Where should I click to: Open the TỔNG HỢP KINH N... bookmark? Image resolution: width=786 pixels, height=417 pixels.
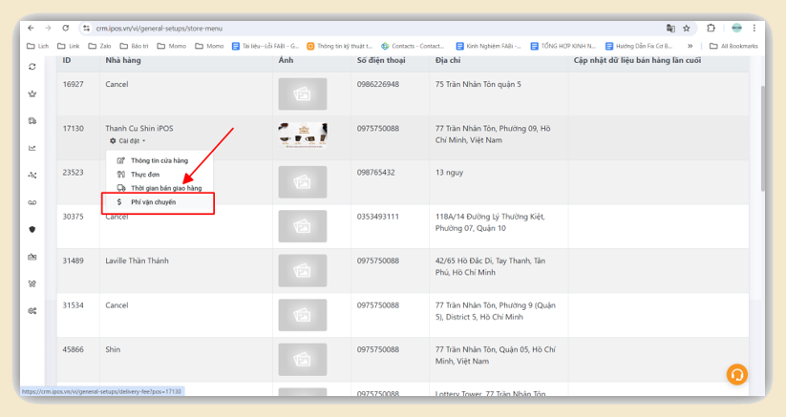click(x=563, y=46)
